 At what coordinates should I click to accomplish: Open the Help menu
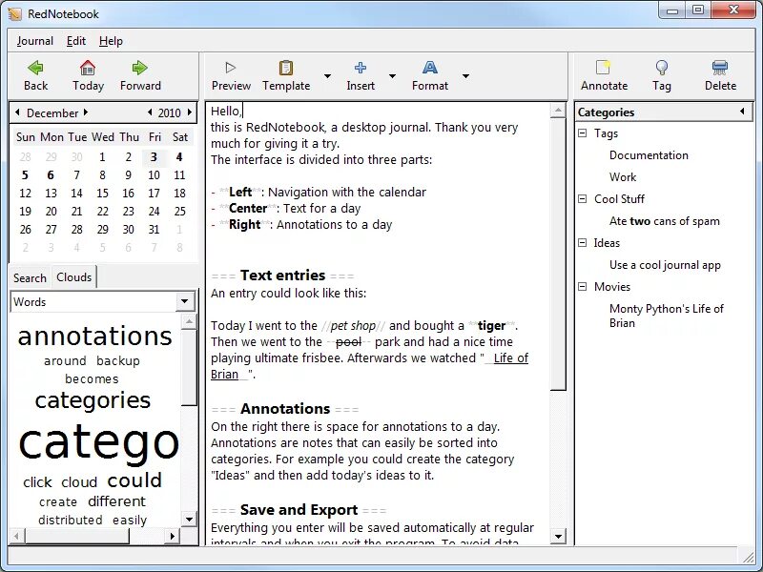pos(111,41)
